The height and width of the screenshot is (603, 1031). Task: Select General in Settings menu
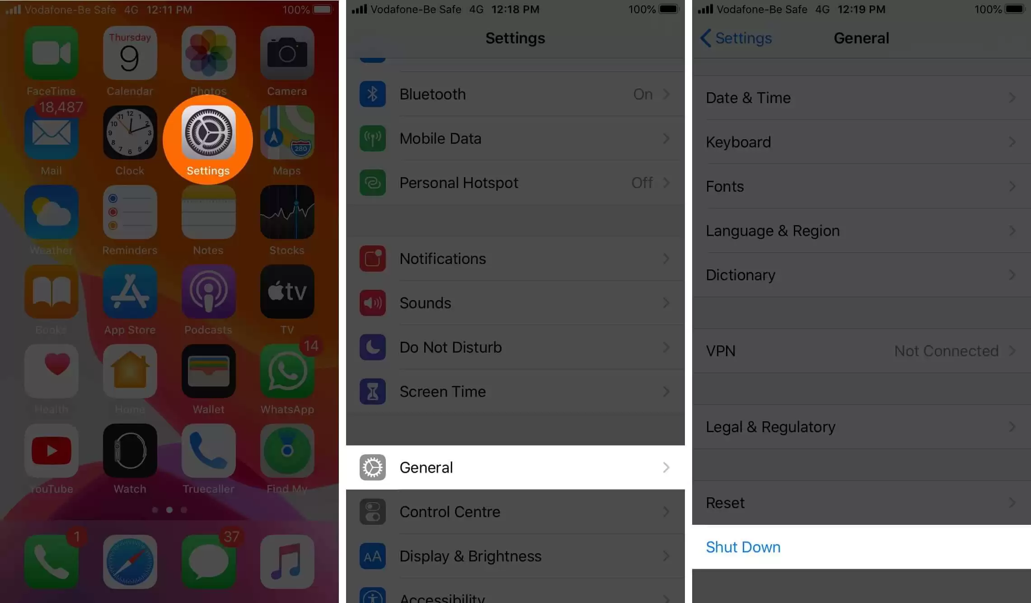click(515, 467)
